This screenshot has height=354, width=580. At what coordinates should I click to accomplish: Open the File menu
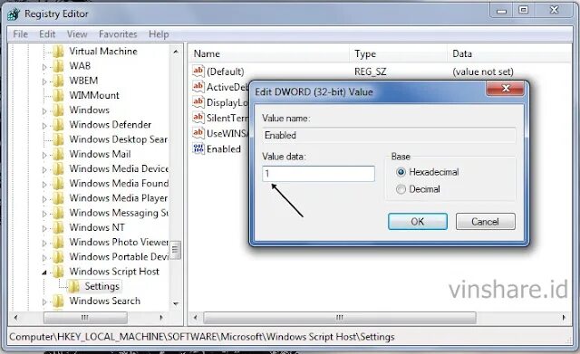(x=20, y=34)
